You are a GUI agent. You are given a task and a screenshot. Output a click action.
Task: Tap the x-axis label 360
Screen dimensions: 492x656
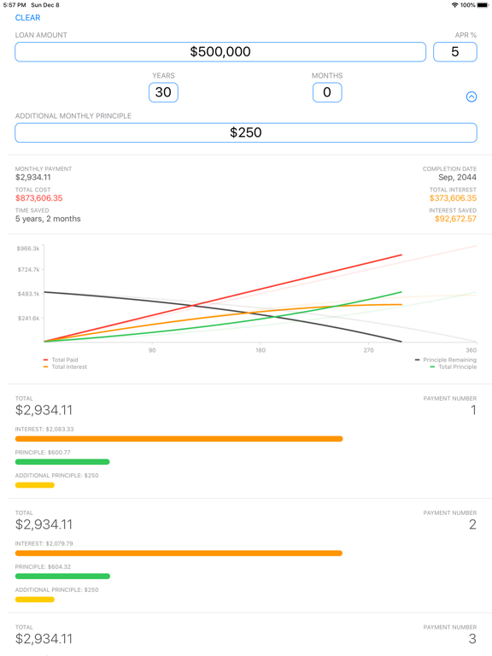pyautogui.click(x=471, y=350)
